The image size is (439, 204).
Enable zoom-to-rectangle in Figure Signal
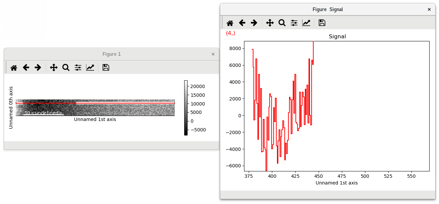click(x=282, y=23)
